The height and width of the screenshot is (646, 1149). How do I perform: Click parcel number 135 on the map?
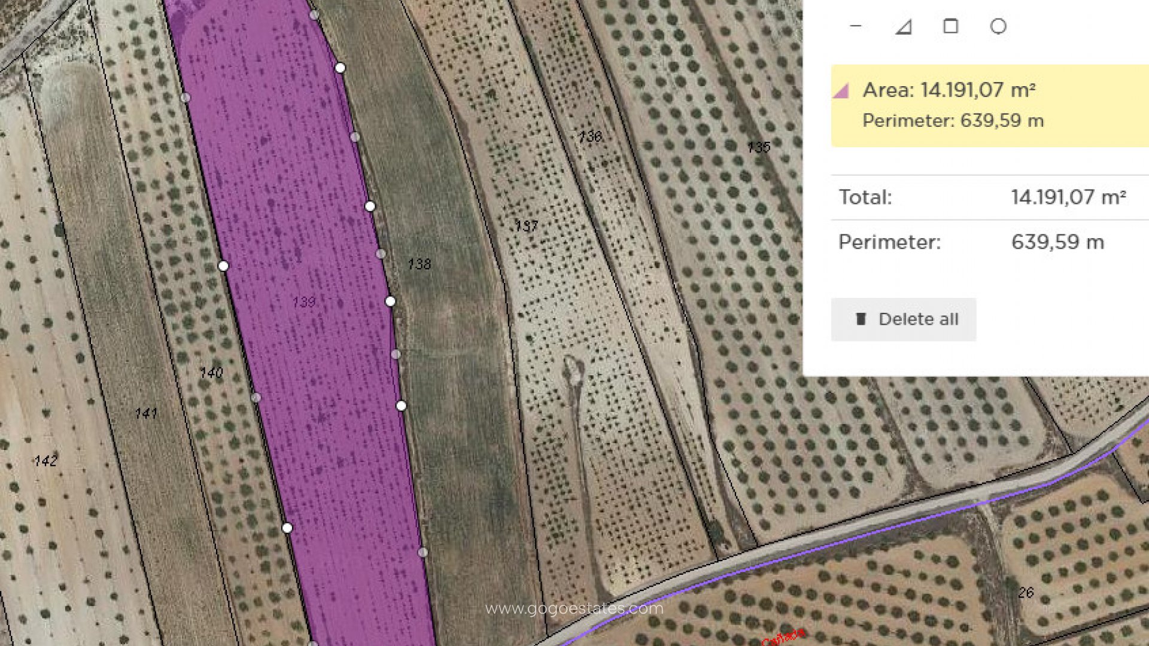coord(759,147)
